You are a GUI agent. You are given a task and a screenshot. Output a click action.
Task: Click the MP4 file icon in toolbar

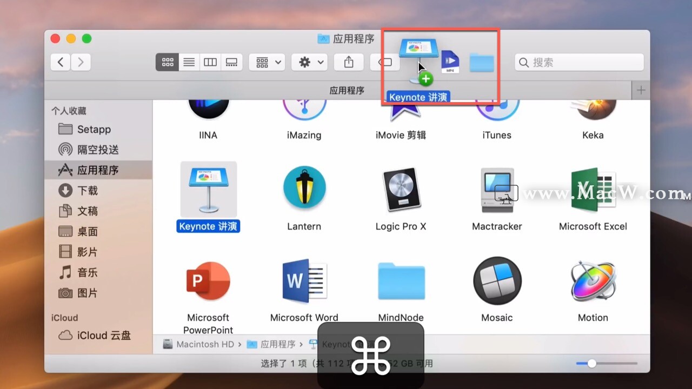point(450,62)
